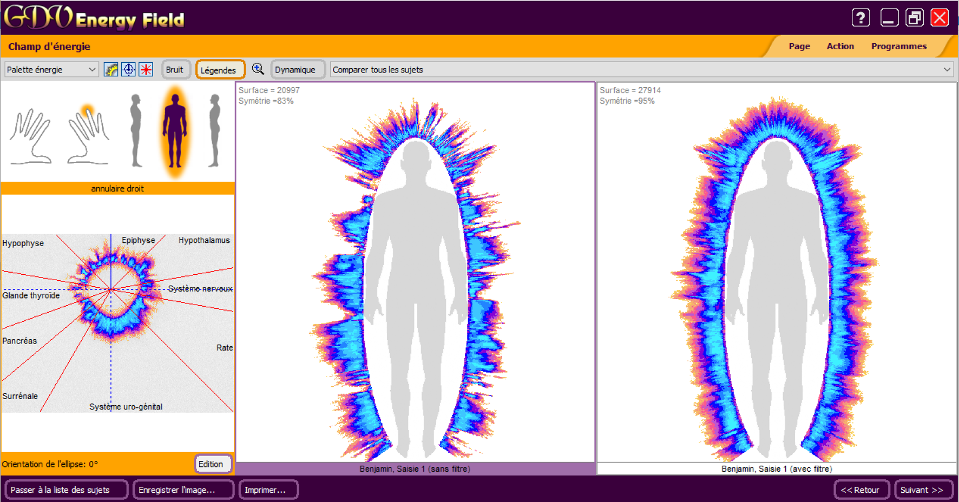959x502 pixels.
Task: Click the Système nerveux label
Action: (x=200, y=289)
